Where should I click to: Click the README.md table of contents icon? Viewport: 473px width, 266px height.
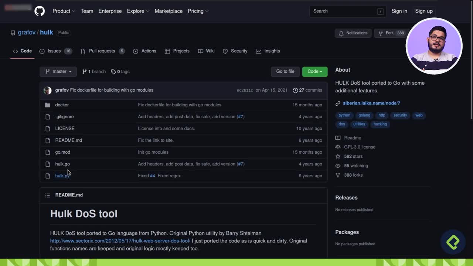point(48,195)
